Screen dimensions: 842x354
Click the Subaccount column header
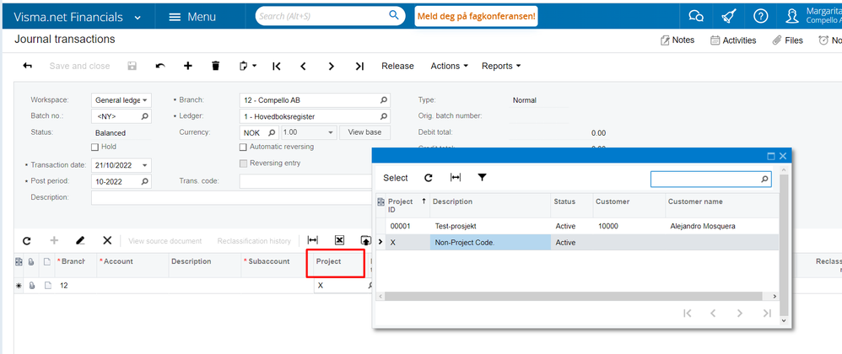point(277,262)
